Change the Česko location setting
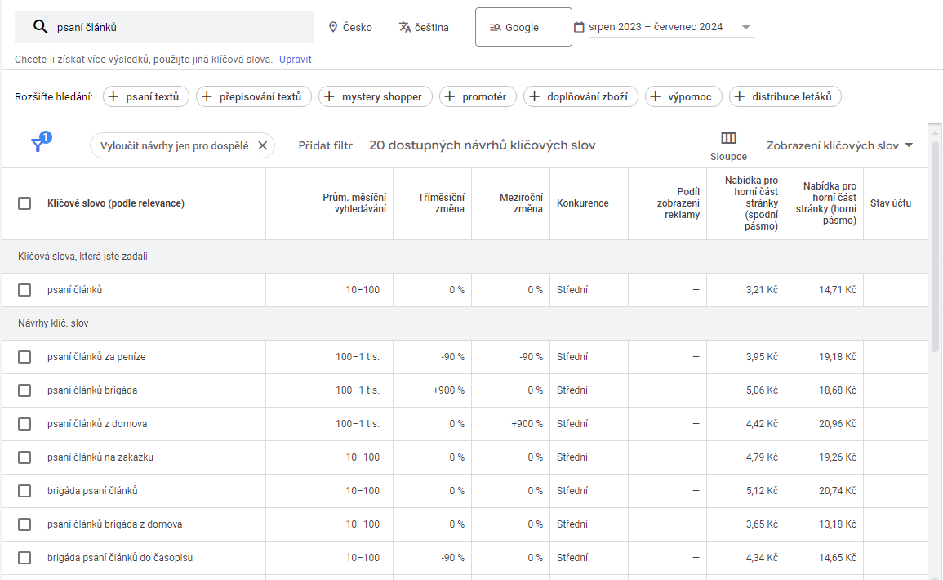The width and height of the screenshot is (943, 580). point(350,27)
